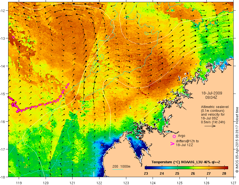This screenshot has height=185, width=239.
Task: Click the IMOS copyright timestamp text
Action: (237, 140)
